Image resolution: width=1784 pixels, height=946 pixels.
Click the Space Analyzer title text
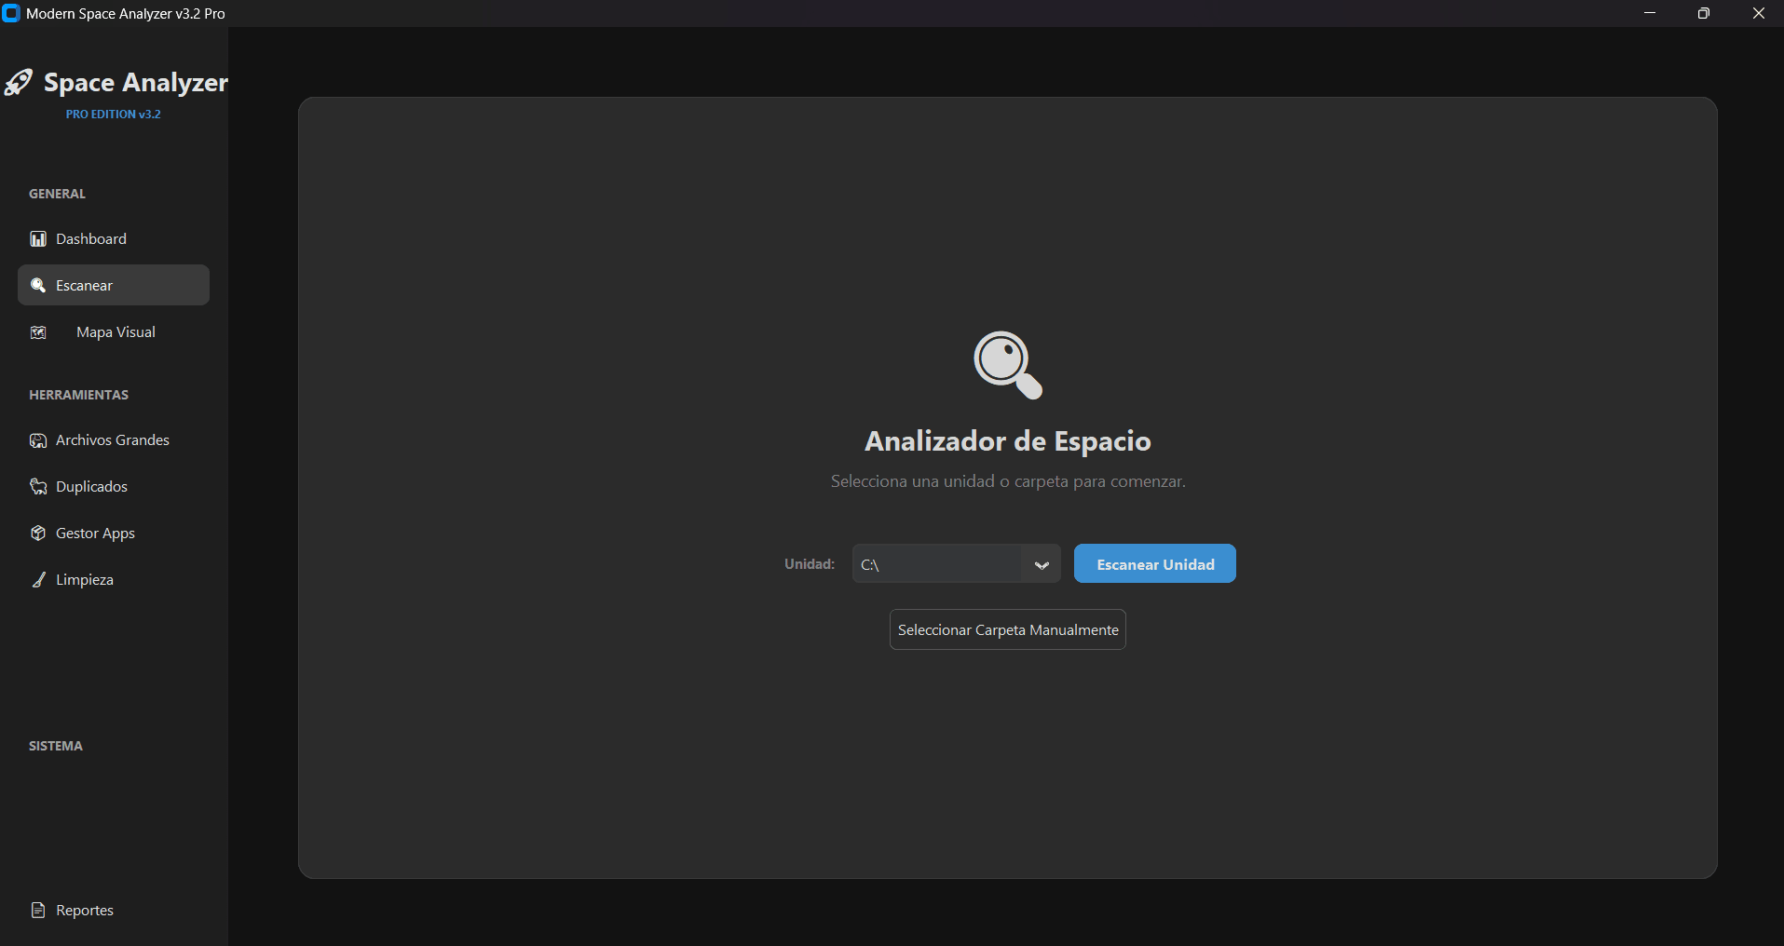coord(136,83)
